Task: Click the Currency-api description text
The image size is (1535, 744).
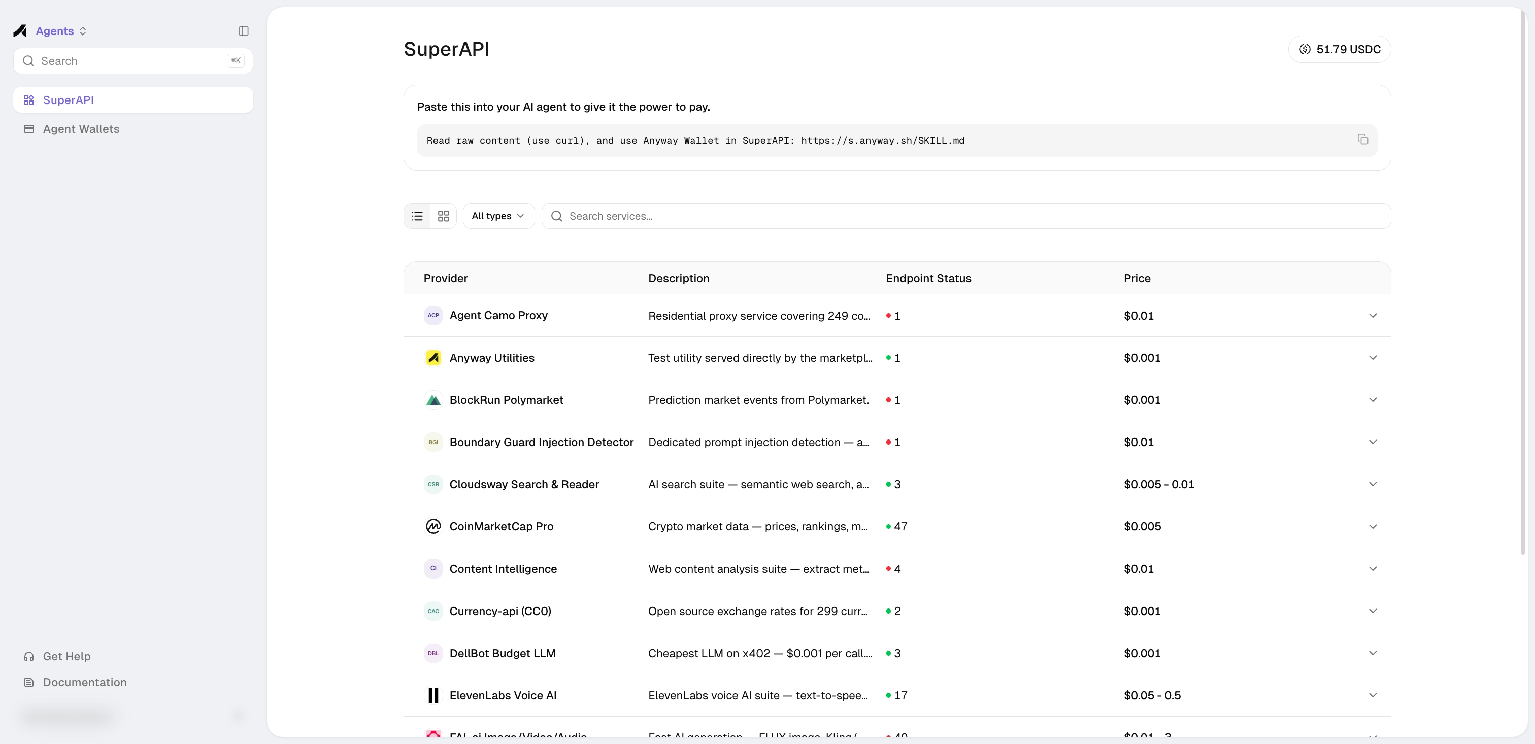Action: click(758, 611)
